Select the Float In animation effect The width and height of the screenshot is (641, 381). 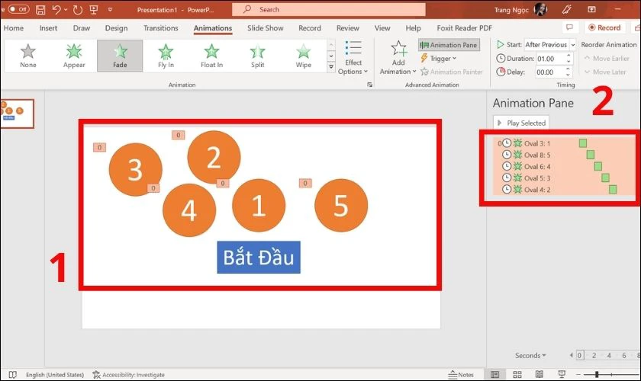(212, 56)
